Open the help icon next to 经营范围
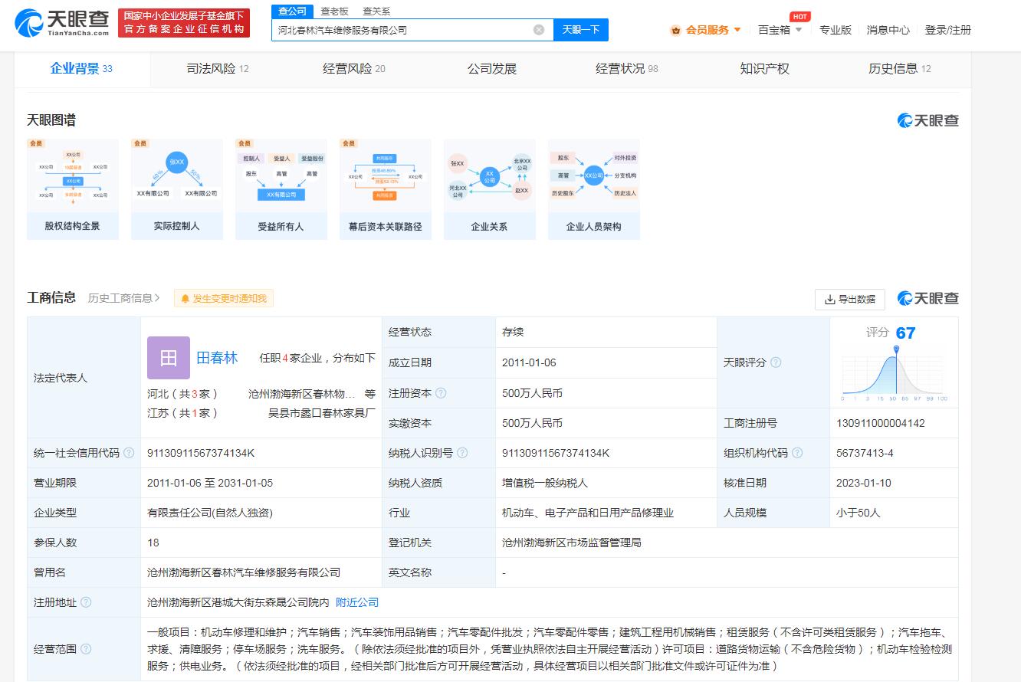Viewport: 1021px width, 682px height. tap(86, 649)
